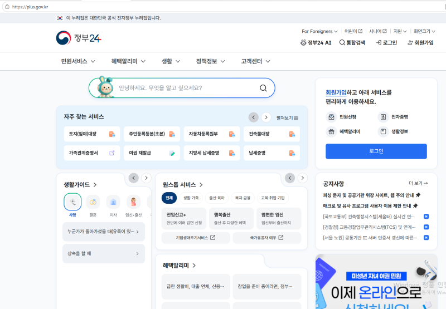
Task: Open 여권 재발급 service
Action: click(152, 153)
